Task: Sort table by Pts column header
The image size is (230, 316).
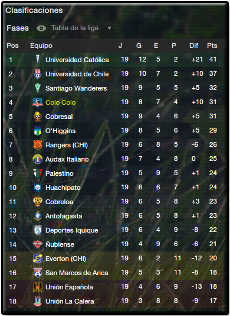Action: 212,46
